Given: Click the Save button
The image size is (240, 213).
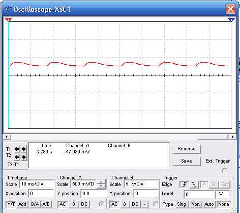Looking at the screenshot, I should click(187, 161).
